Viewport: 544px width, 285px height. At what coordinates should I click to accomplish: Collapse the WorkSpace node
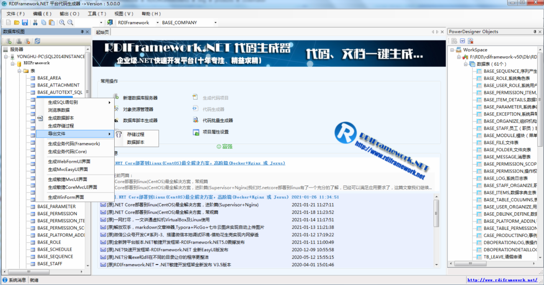[x=452, y=50]
